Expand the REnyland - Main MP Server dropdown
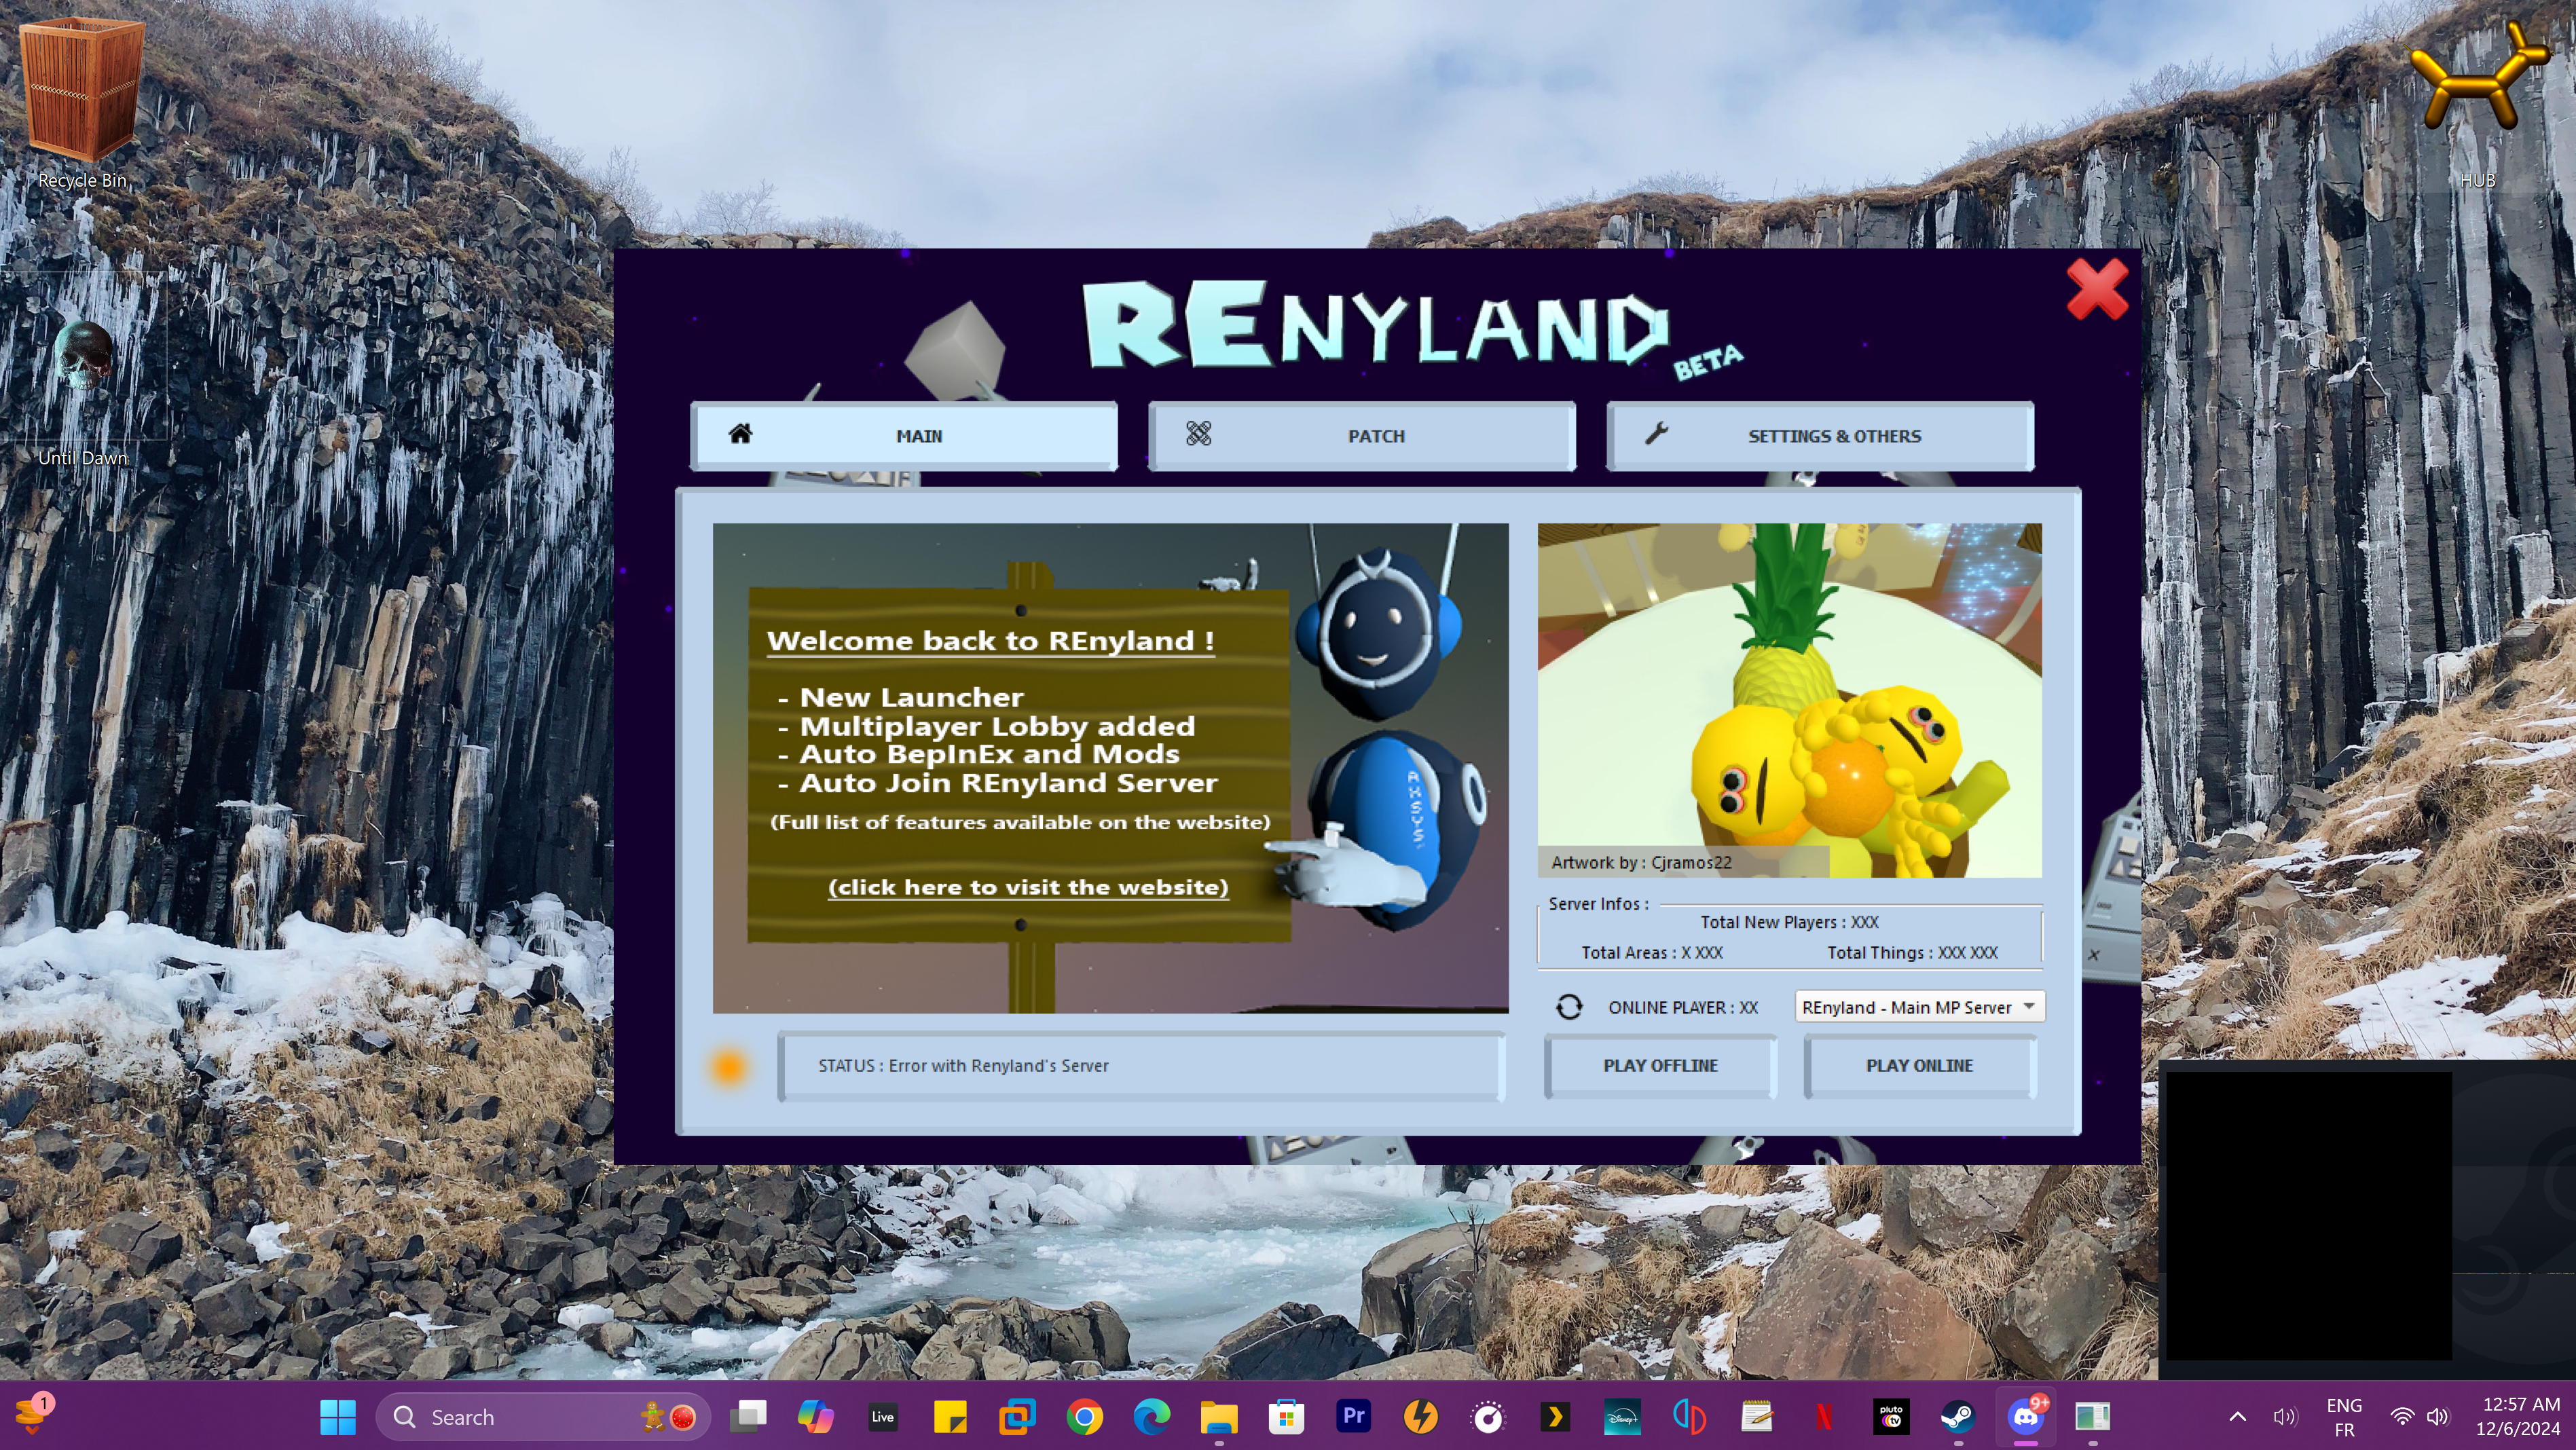 tap(2028, 1006)
